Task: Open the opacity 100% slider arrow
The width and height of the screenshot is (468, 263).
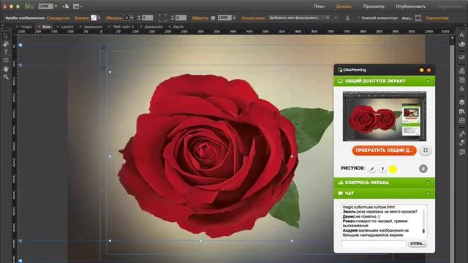Action: pyautogui.click(x=235, y=18)
